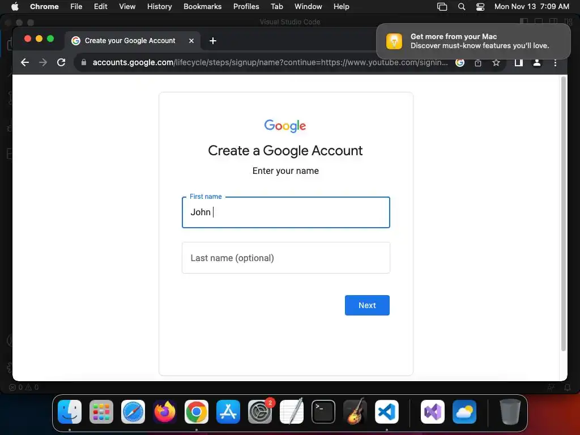This screenshot has height=435, width=580.
Task: Open the Profiles menu
Action: click(246, 6)
